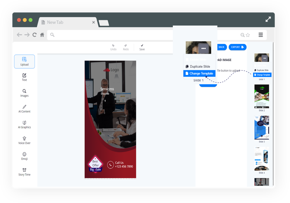
Task: Click the BACK button
Action: pyautogui.click(x=221, y=47)
